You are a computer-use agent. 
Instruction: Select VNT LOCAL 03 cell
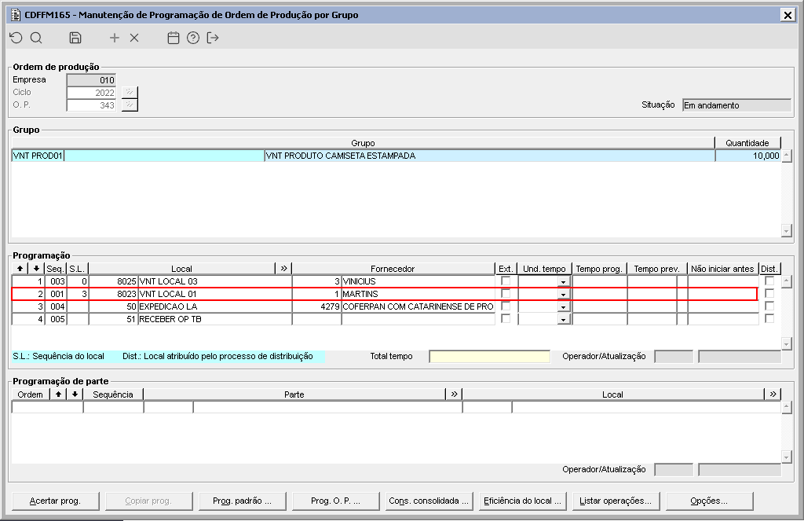pyautogui.click(x=215, y=281)
